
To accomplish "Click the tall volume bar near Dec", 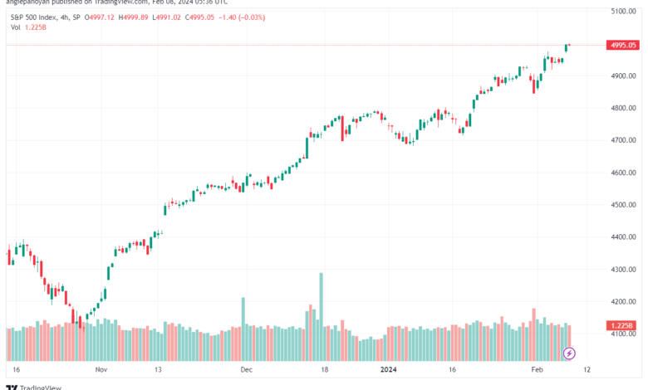I will (x=243, y=329).
